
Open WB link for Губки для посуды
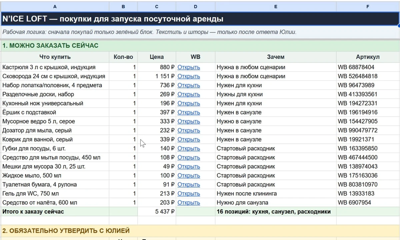(x=189, y=148)
